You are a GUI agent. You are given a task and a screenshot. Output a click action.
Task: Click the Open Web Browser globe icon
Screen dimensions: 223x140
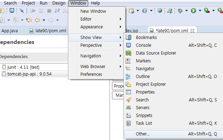coord(160,11)
